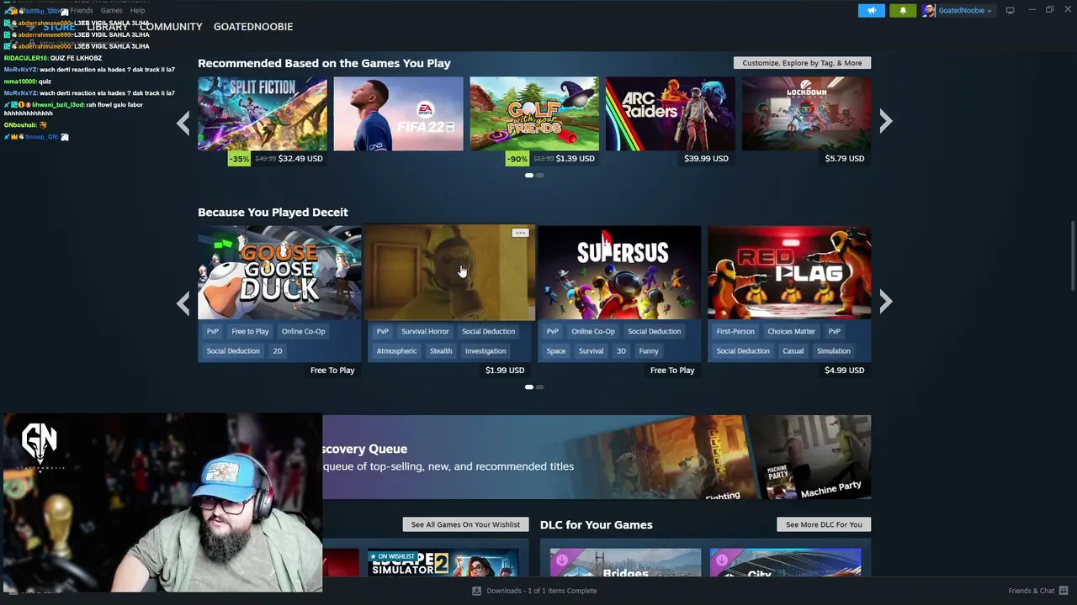
Task: Show next recommended games with right arrow
Action: pyautogui.click(x=886, y=123)
